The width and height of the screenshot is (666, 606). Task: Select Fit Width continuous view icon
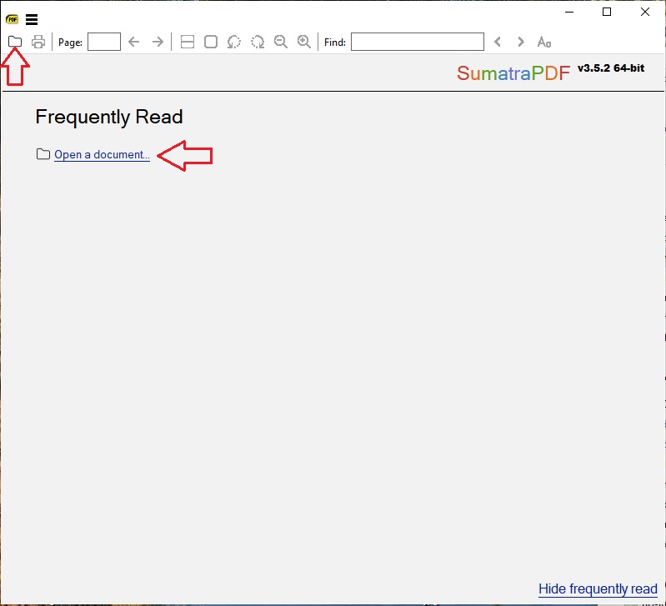[x=188, y=42]
